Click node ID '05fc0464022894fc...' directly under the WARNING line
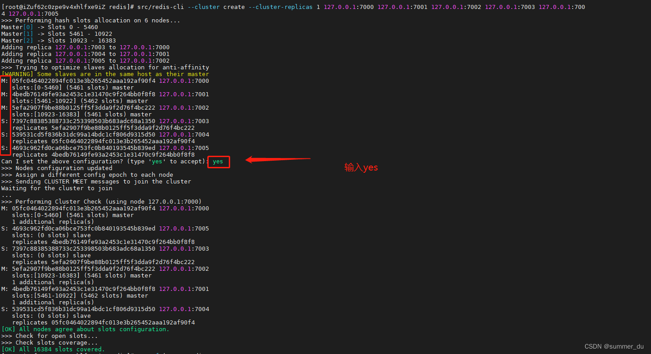The width and height of the screenshot is (651, 354). (84, 81)
